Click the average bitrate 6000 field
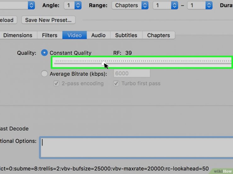The width and height of the screenshot is (233, 174). point(132,74)
